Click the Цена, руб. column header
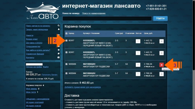Viewport: 195px width, 109px height. click(x=148, y=33)
